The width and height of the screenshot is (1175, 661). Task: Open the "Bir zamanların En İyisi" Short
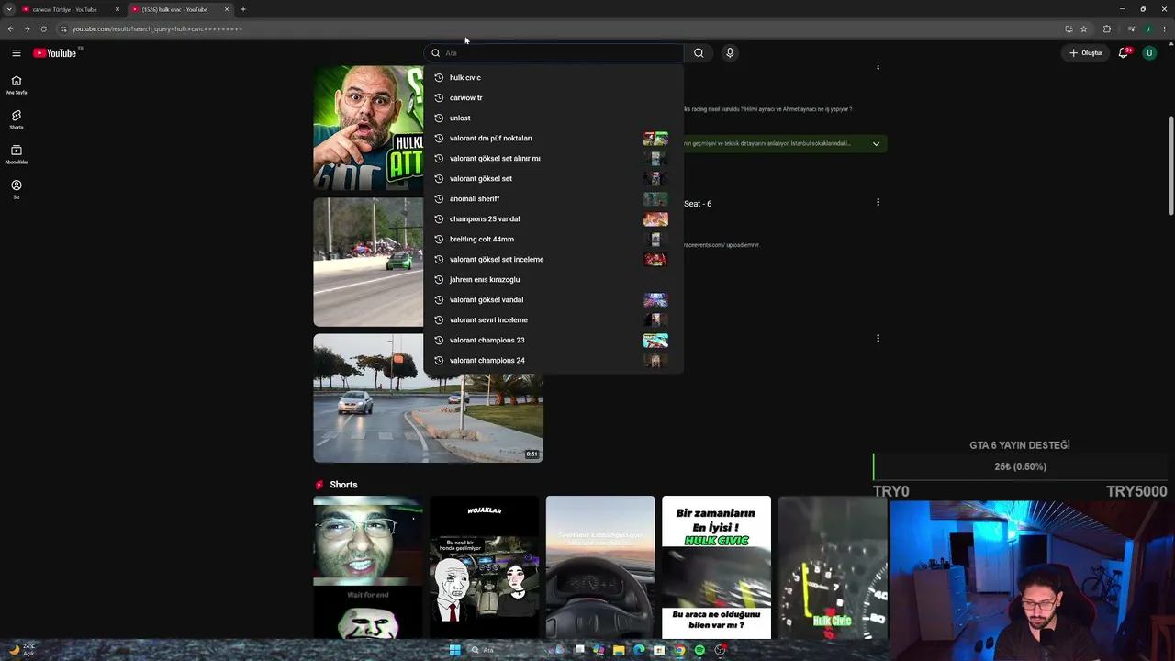tap(716, 567)
